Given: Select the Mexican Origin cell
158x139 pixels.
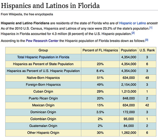Looking at the screenshot, I should point(43,105).
